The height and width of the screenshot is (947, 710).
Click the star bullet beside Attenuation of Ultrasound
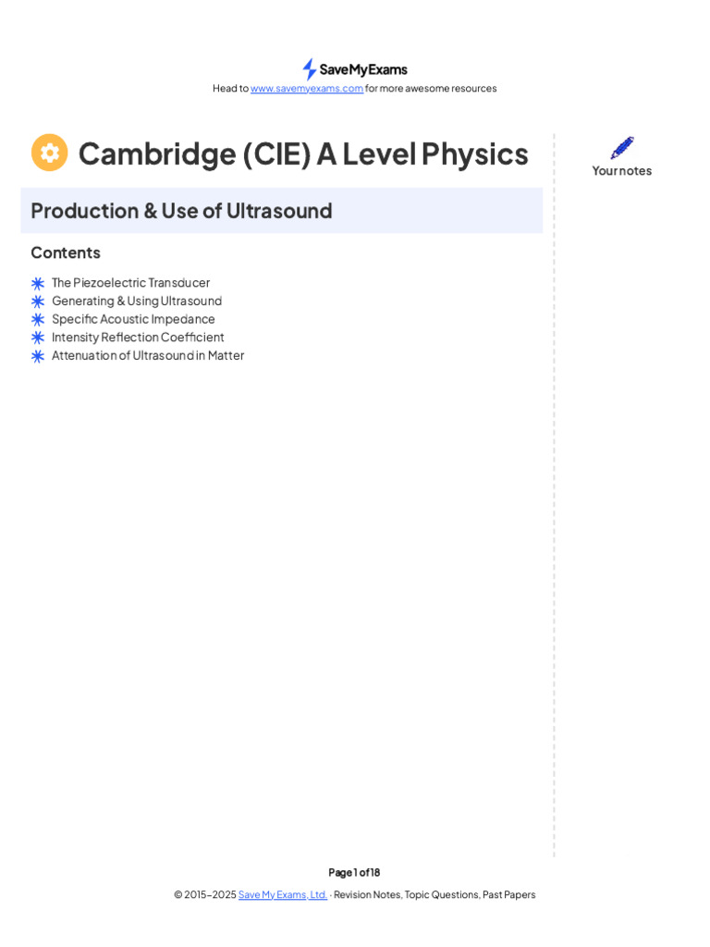tap(38, 356)
